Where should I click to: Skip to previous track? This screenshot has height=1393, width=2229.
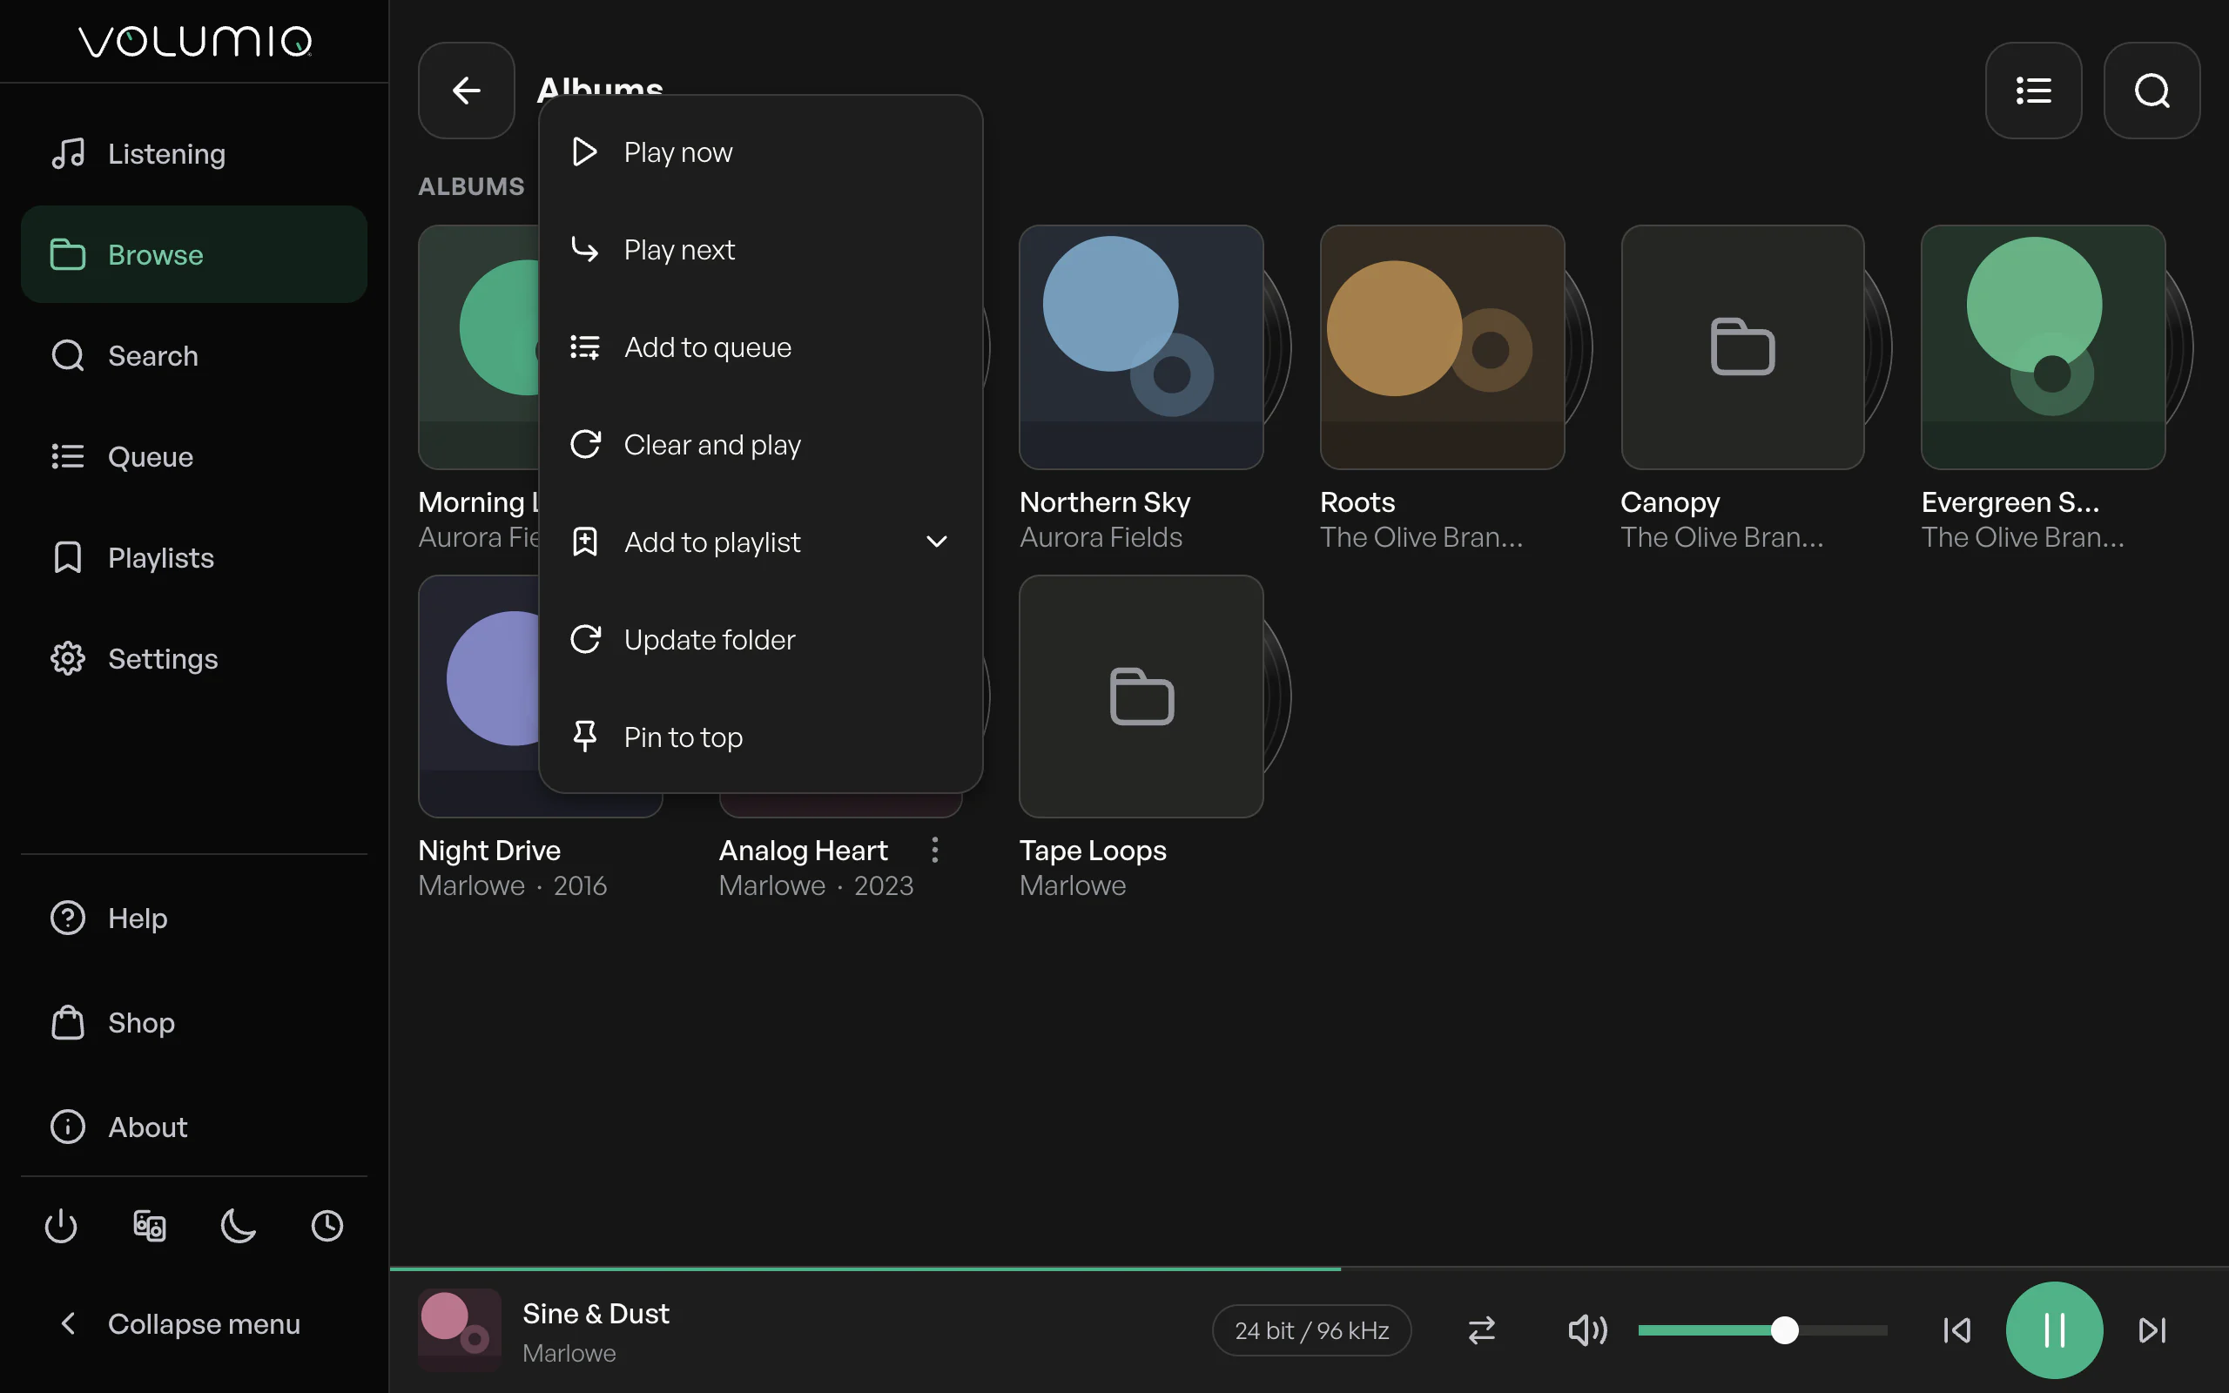[1956, 1329]
